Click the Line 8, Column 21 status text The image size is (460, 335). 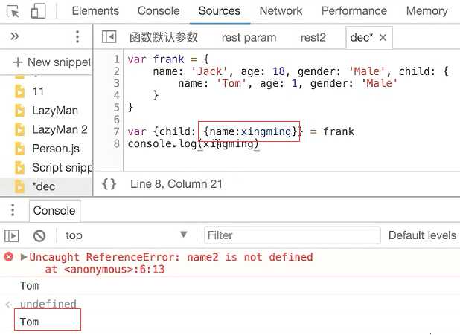pos(176,184)
